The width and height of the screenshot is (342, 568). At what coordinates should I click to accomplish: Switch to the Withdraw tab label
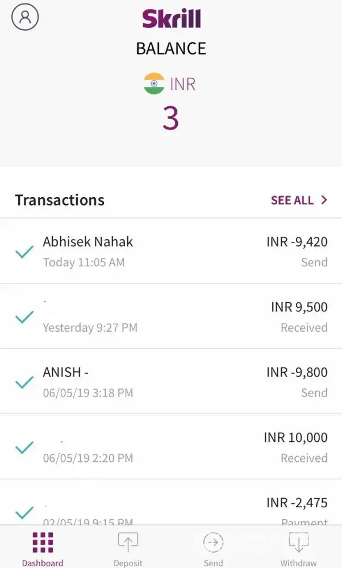coord(298,563)
